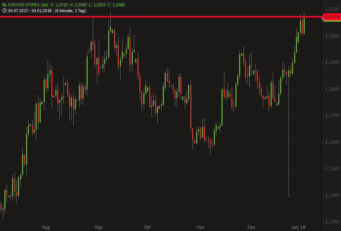Screen dimensions: 341x231
Task: Open the (6 Monate, 1 Tag) timeframe selector
Action: pyautogui.click(x=70, y=11)
